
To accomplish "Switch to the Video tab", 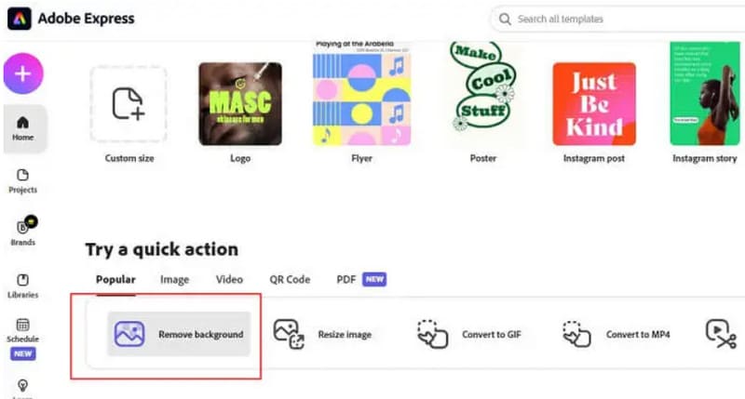I will click(229, 279).
